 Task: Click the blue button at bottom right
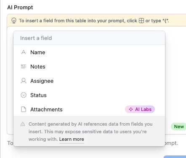click(175, 157)
